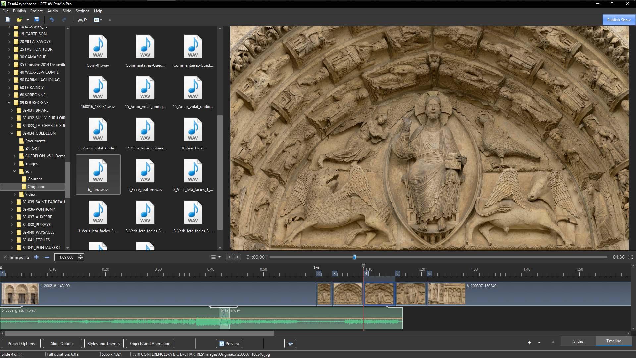Open the Publish menu
636x358 pixels.
pyautogui.click(x=19, y=11)
